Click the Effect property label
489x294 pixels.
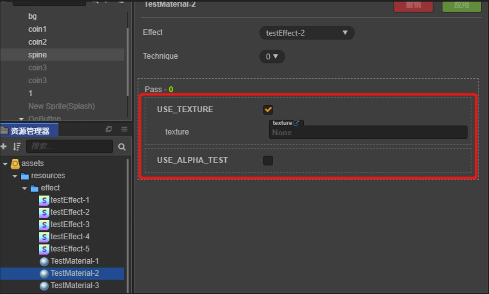pos(153,32)
